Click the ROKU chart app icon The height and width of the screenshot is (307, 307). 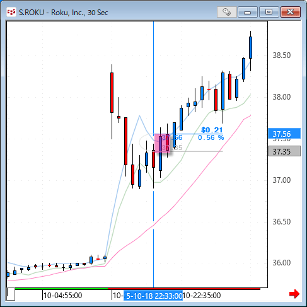(11, 12)
